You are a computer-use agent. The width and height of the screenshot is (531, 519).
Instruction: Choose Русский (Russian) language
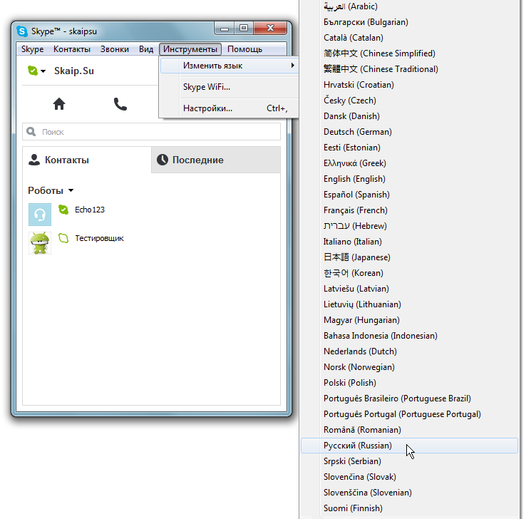coord(357,446)
